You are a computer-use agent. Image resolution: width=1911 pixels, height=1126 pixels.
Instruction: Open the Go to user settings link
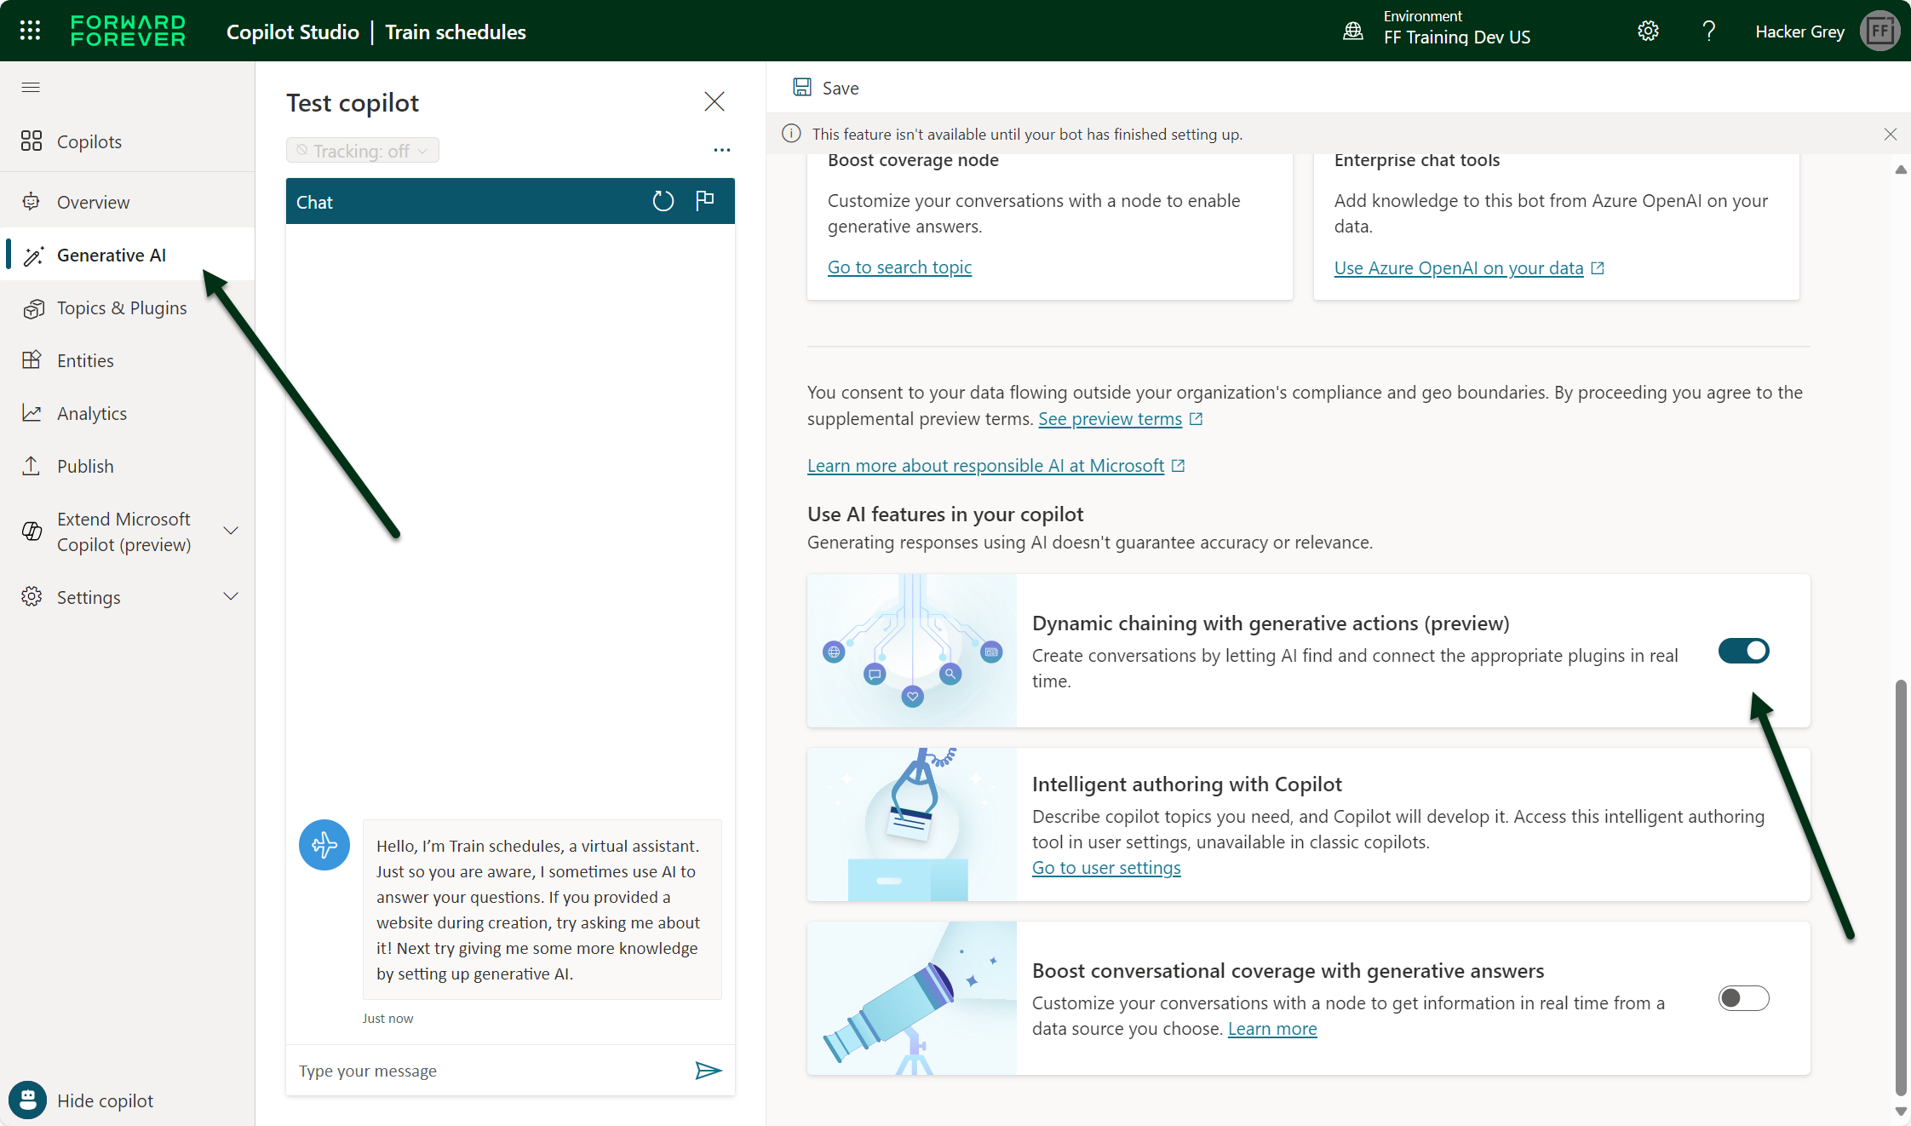(1105, 868)
